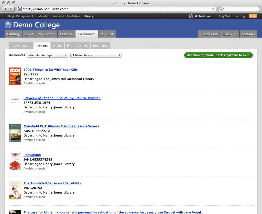Open the 'sheduled to depart from' dropdown
Viewport: 262px width, 214px height.
47,55
